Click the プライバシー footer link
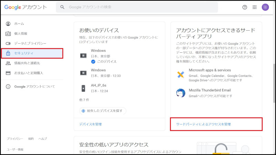Viewport: 276px width, 155px height. click(x=15, y=138)
